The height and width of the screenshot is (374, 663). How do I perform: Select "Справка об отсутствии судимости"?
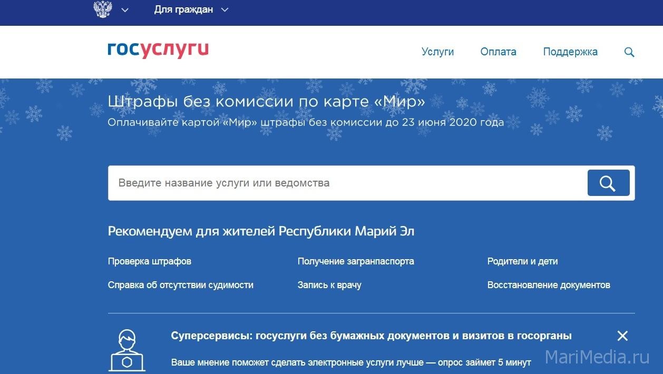click(181, 285)
